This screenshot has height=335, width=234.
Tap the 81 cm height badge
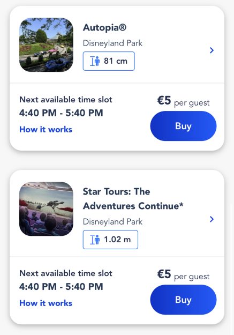[x=109, y=61]
